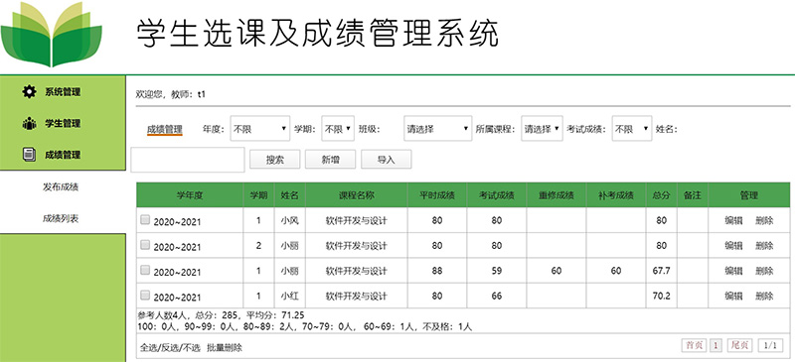Click 删除 for 小丽 semester 2 row
The image size is (795, 362).
(764, 246)
